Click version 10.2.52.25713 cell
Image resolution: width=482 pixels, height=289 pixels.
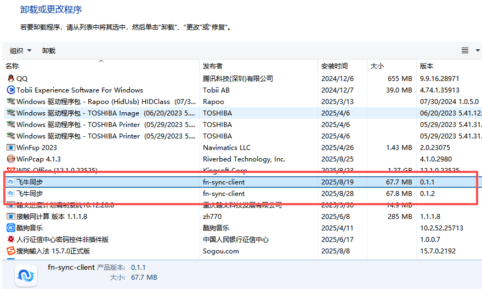(x=441, y=228)
